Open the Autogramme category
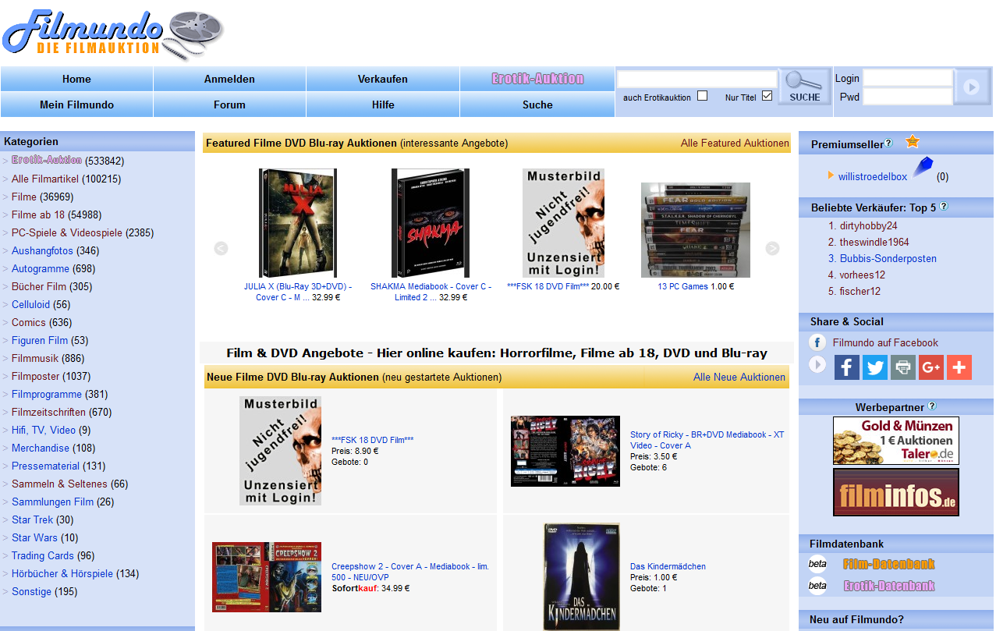Image resolution: width=996 pixels, height=631 pixels. coord(41,269)
